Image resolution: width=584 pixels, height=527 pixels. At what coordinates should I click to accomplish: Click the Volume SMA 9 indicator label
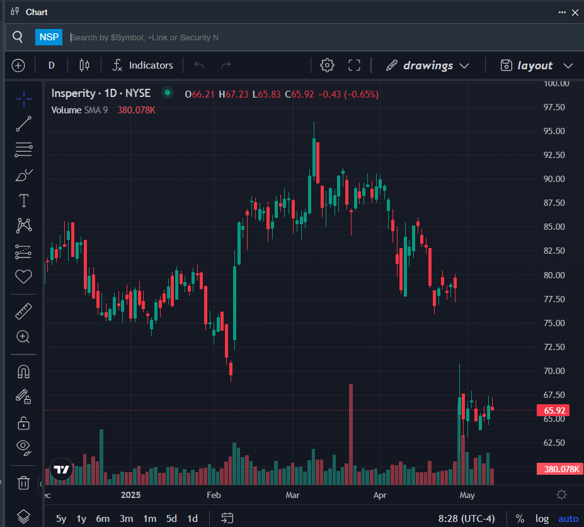pos(79,110)
